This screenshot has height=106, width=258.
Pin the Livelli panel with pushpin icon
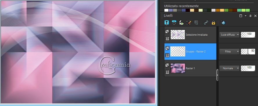pos(250,16)
